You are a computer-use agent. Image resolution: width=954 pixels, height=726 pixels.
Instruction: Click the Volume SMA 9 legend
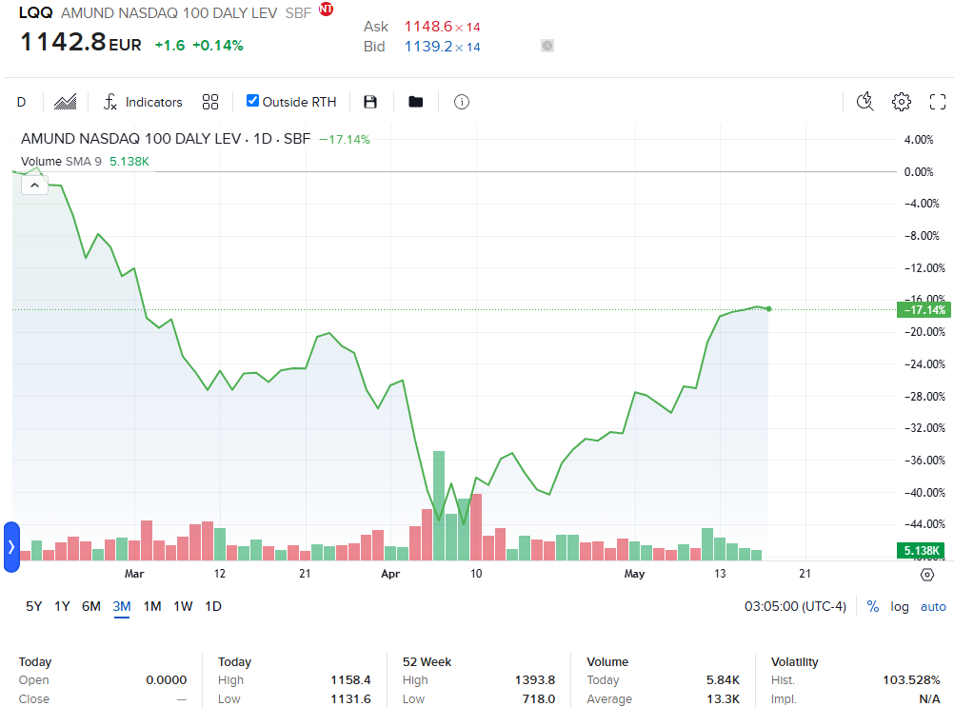point(85,161)
